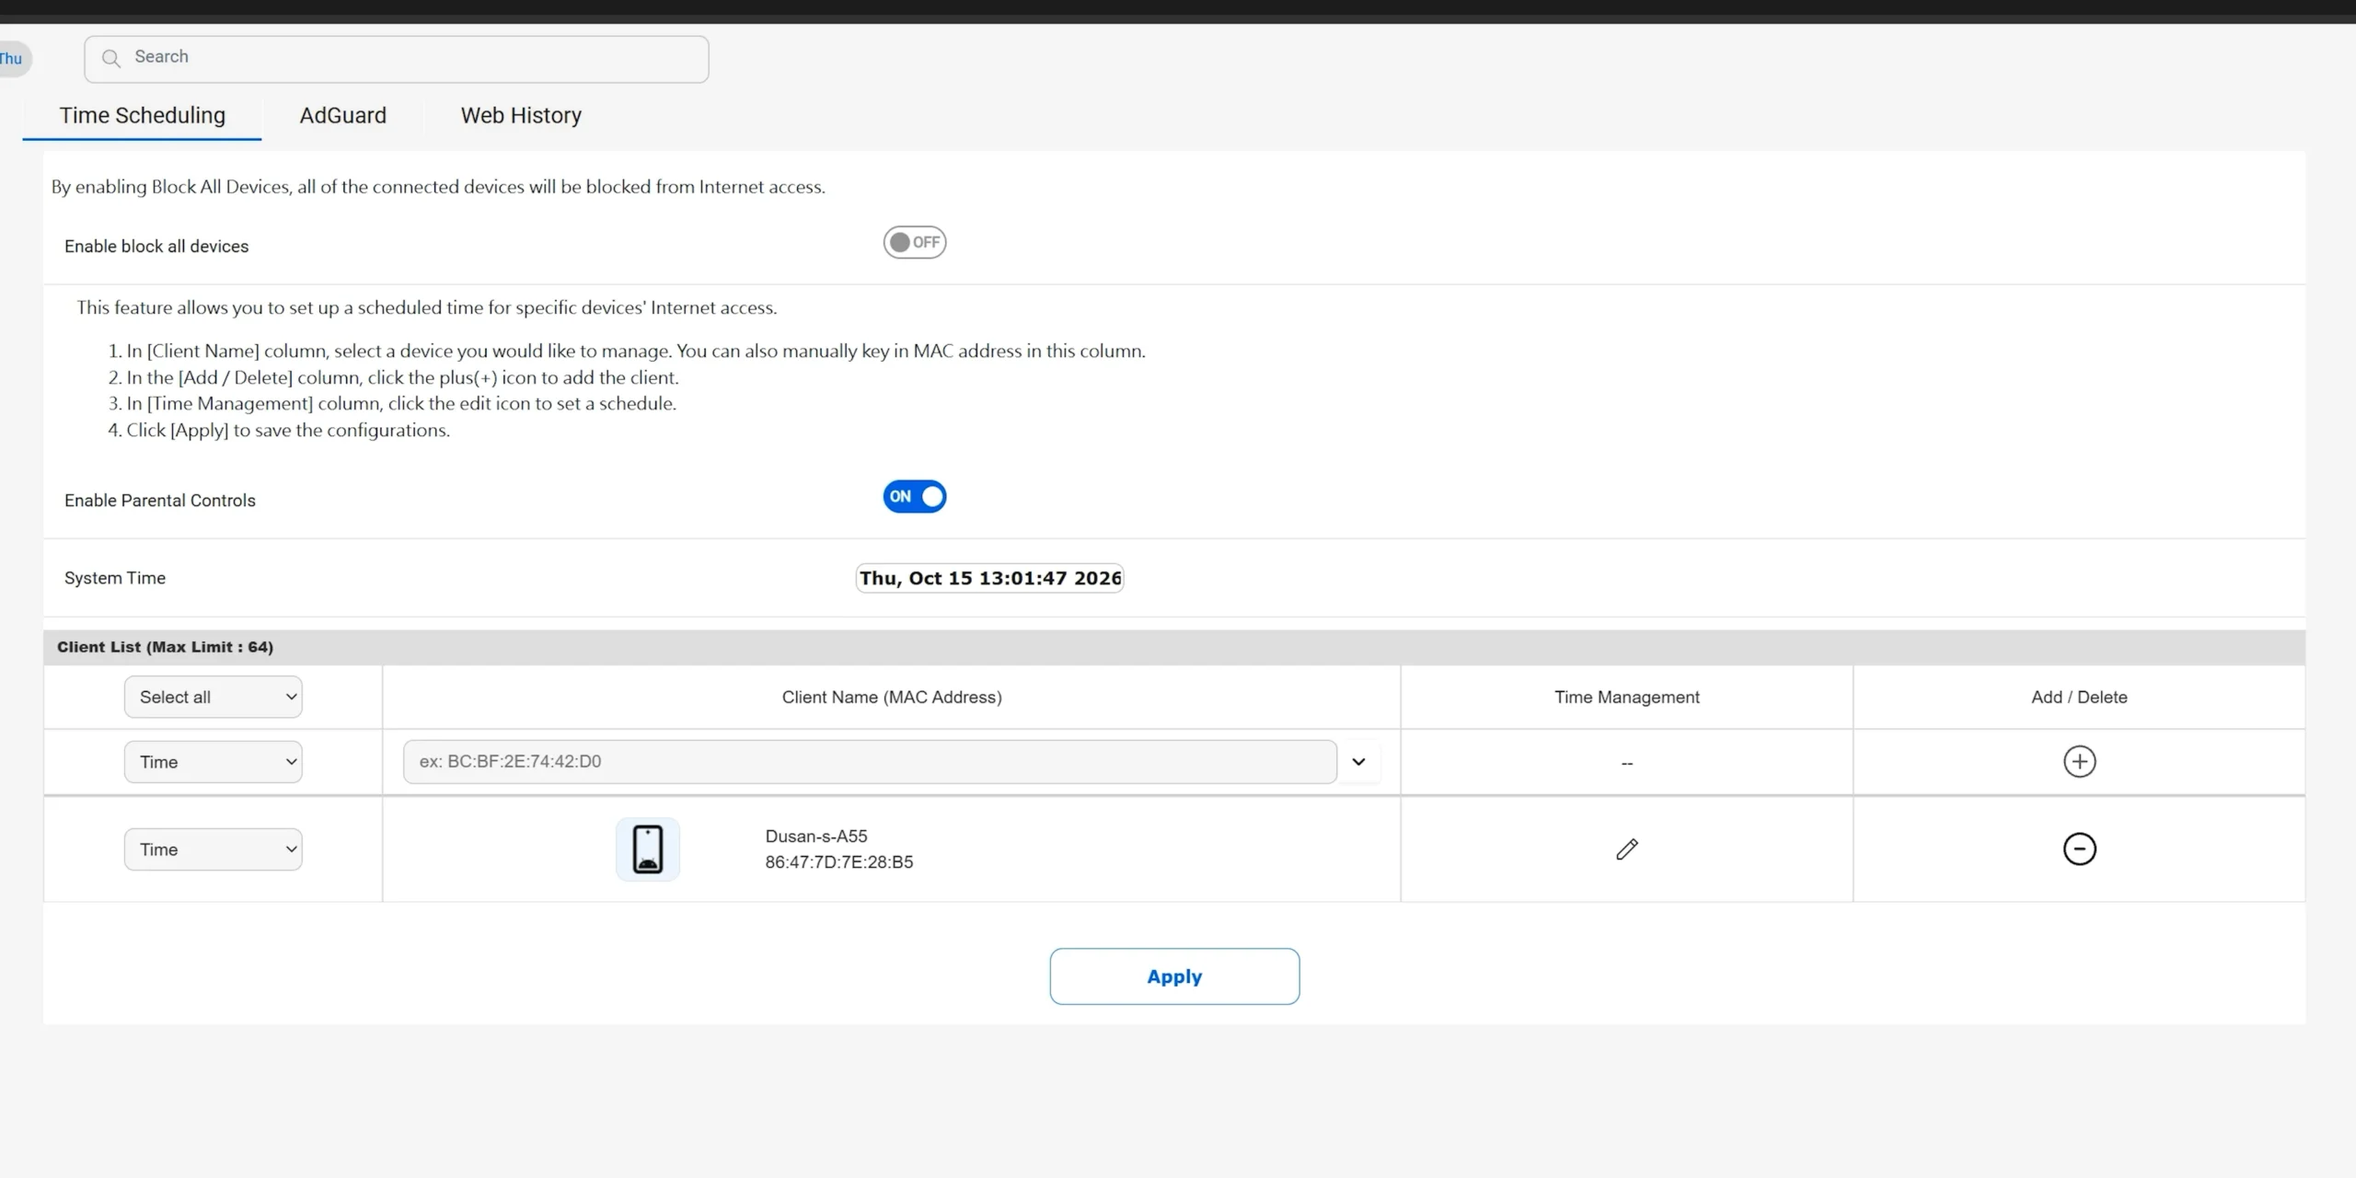The height and width of the screenshot is (1178, 2356).
Task: Click the Apply button
Action: pyautogui.click(x=1174, y=976)
